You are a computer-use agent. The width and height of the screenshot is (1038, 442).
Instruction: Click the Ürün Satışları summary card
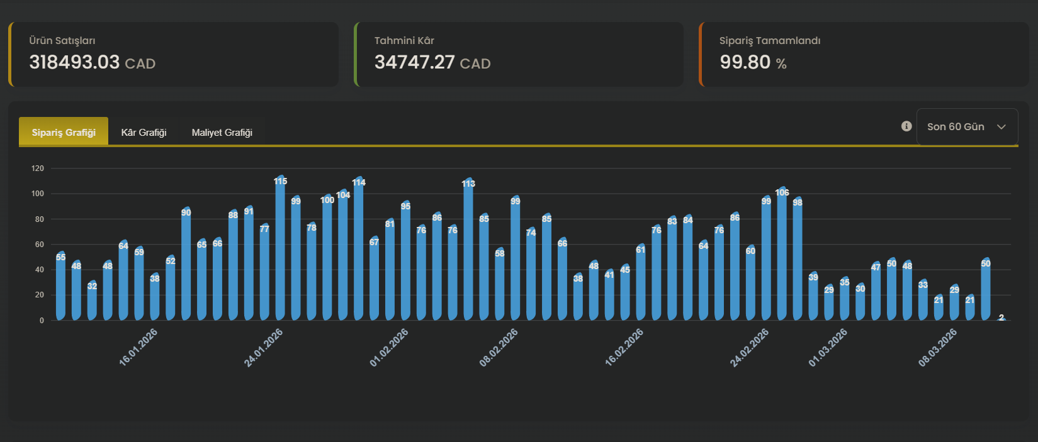pyautogui.click(x=174, y=54)
